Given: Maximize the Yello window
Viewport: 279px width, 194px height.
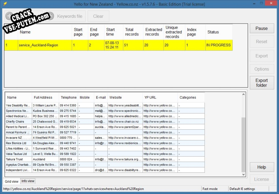Looking at the screenshot, I should (x=262, y=3).
